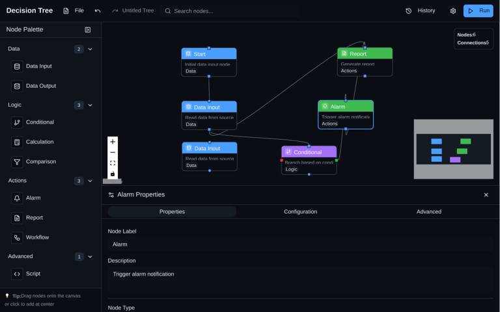The image size is (500, 312).
Task: Click the Actions badge on Report node
Action: click(349, 71)
